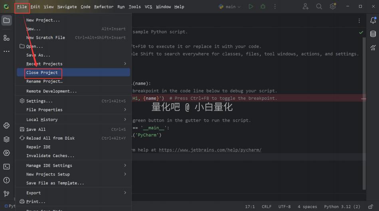379x211 pixels.
Task: Open the Database tool window
Action: pos(373,34)
